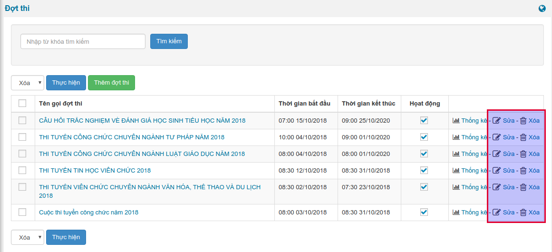This screenshot has height=252, width=552.
Task: Click trash icon for Cuộc thi tuyển công chức row
Action: 523,213
